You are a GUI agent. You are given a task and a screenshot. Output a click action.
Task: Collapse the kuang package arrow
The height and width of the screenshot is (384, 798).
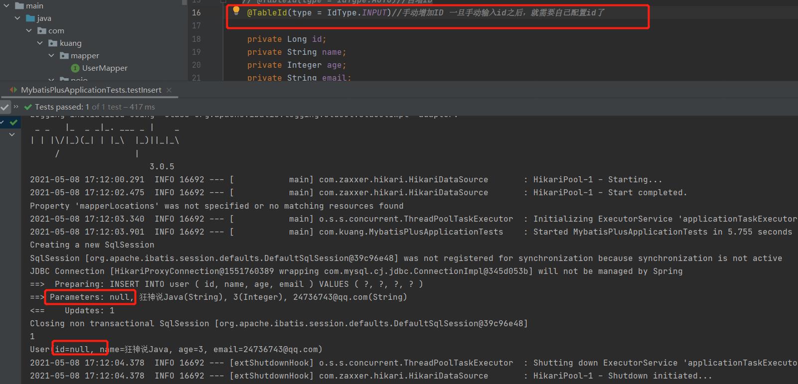(x=40, y=43)
